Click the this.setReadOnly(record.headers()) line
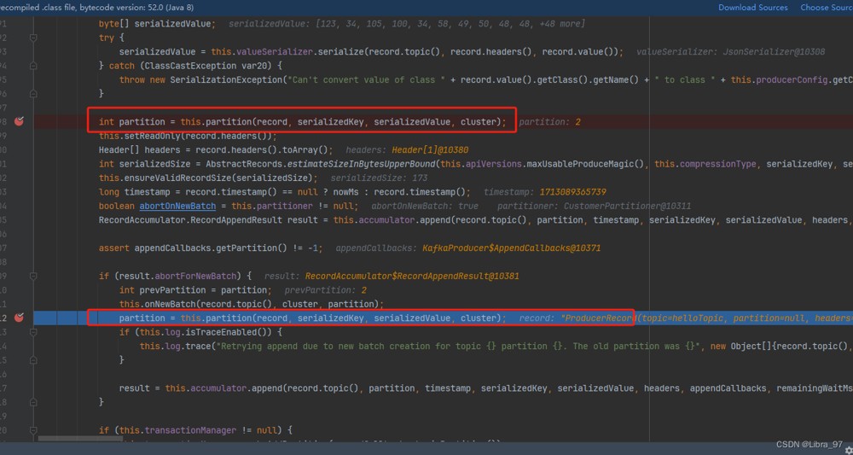 [188, 136]
